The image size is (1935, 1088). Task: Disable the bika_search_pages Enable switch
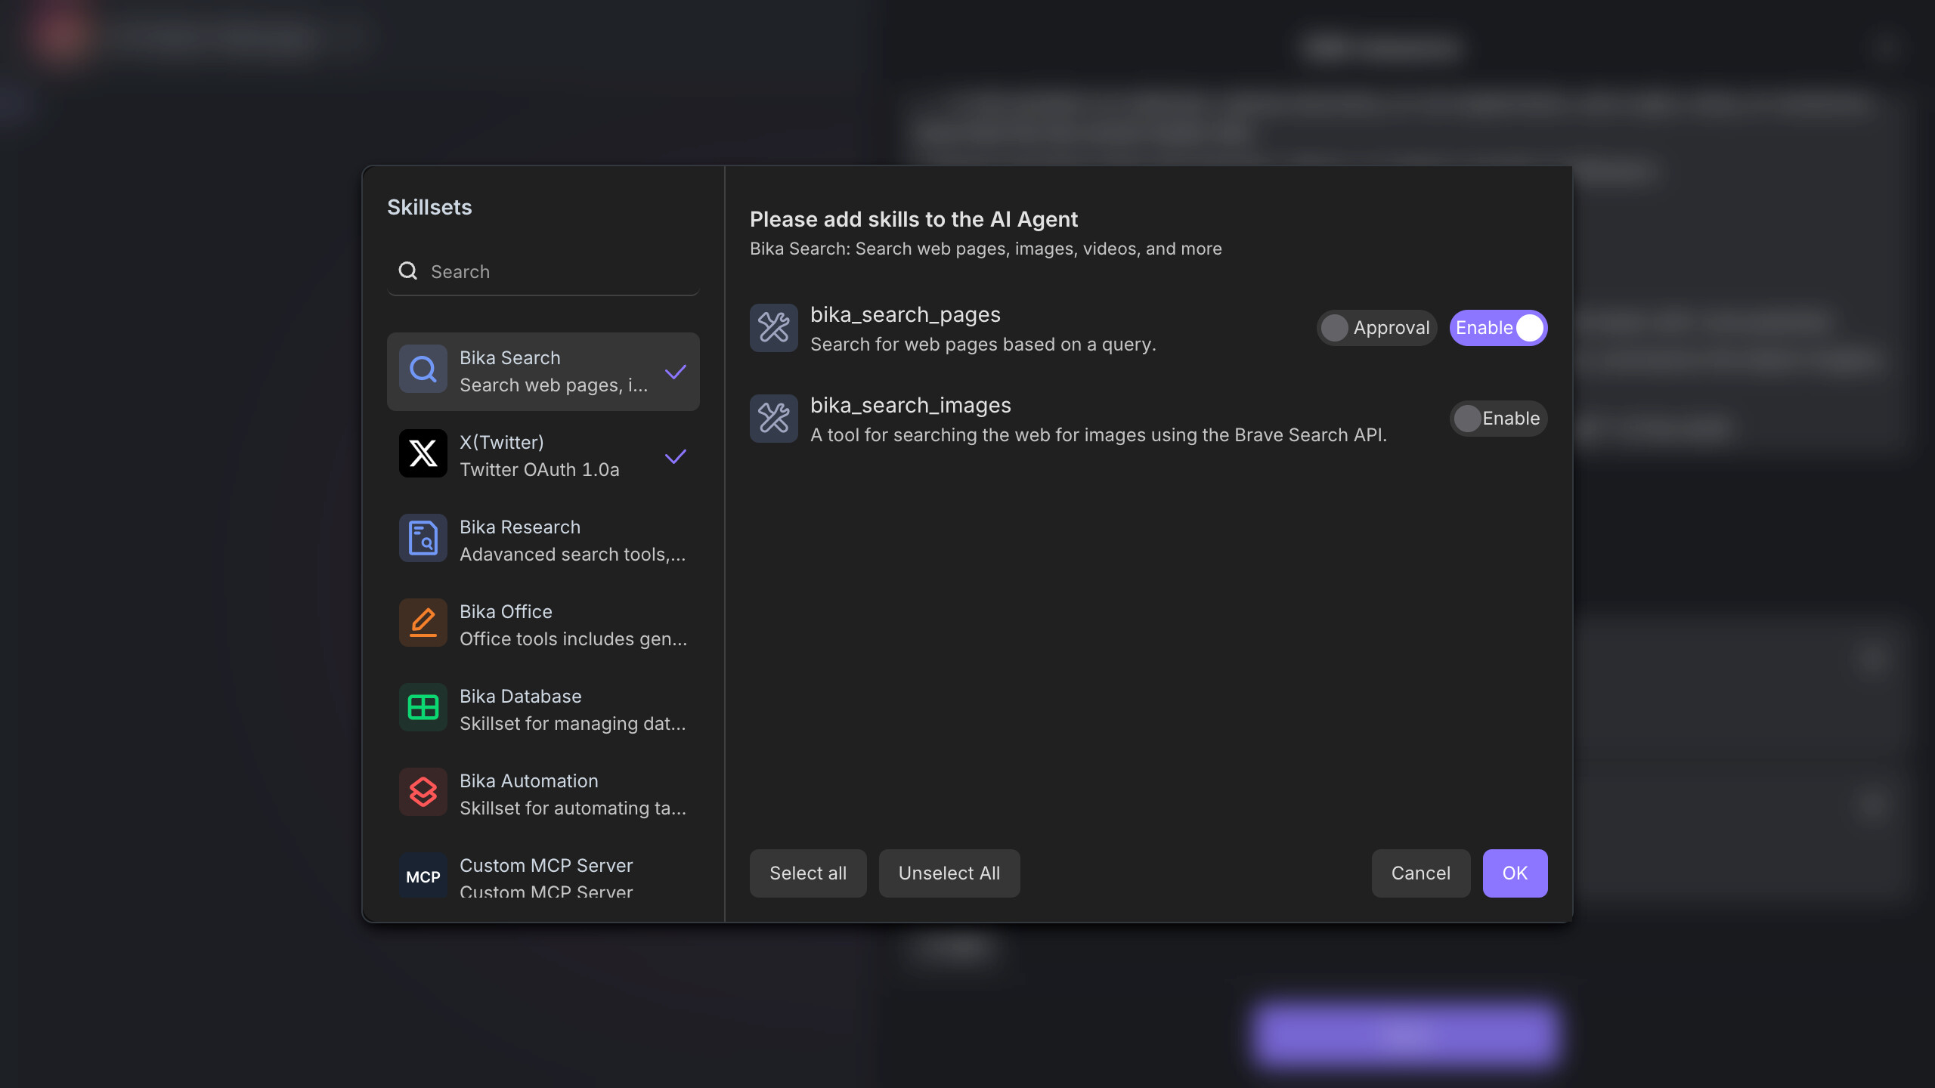click(1498, 328)
